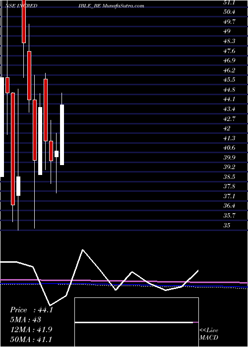Click the 50.4 price axis label
Screen dimensions: 248x347
pos(229,12)
